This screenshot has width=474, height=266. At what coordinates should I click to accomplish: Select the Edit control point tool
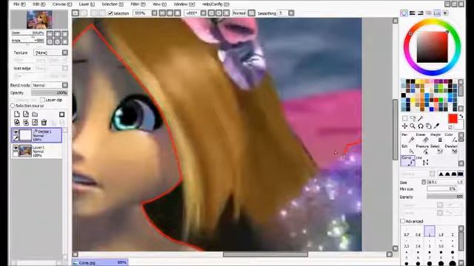[x=408, y=149]
